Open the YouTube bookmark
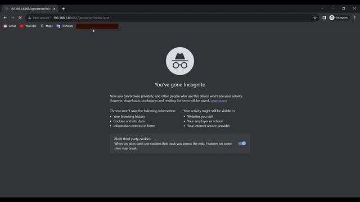 click(28, 26)
